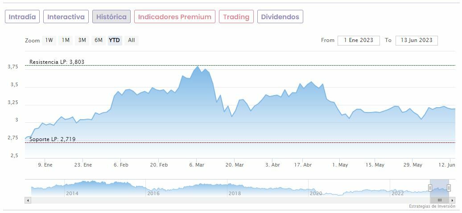Select the 3M zoom range
The width and height of the screenshot is (462, 213).
tap(82, 40)
